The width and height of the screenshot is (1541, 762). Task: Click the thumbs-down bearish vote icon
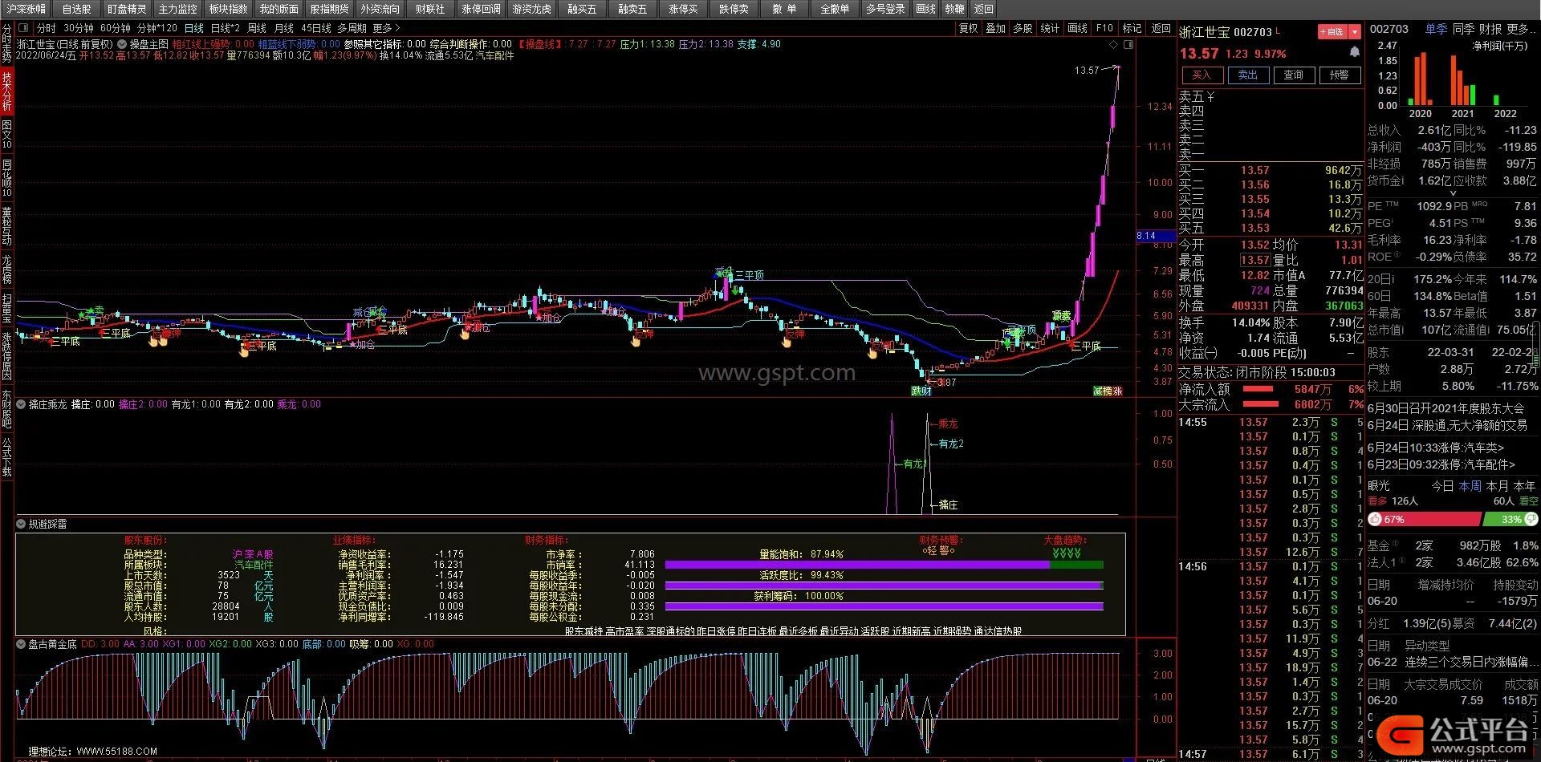tap(1532, 519)
